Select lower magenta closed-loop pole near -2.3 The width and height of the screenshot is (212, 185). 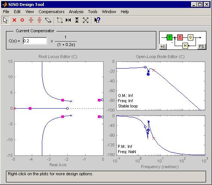tap(62, 116)
